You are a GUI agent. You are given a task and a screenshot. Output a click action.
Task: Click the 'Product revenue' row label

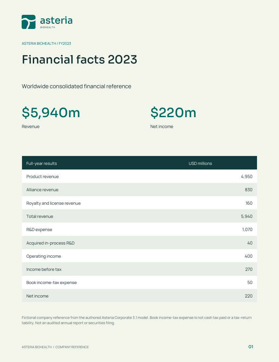point(42,177)
